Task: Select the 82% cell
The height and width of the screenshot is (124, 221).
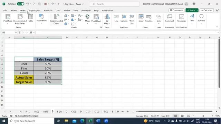Action: coord(48,77)
